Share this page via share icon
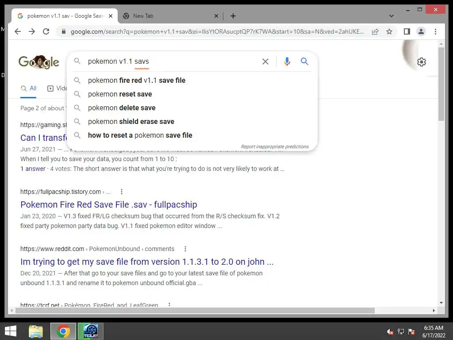Image resolution: width=453 pixels, height=340 pixels. coord(375,31)
